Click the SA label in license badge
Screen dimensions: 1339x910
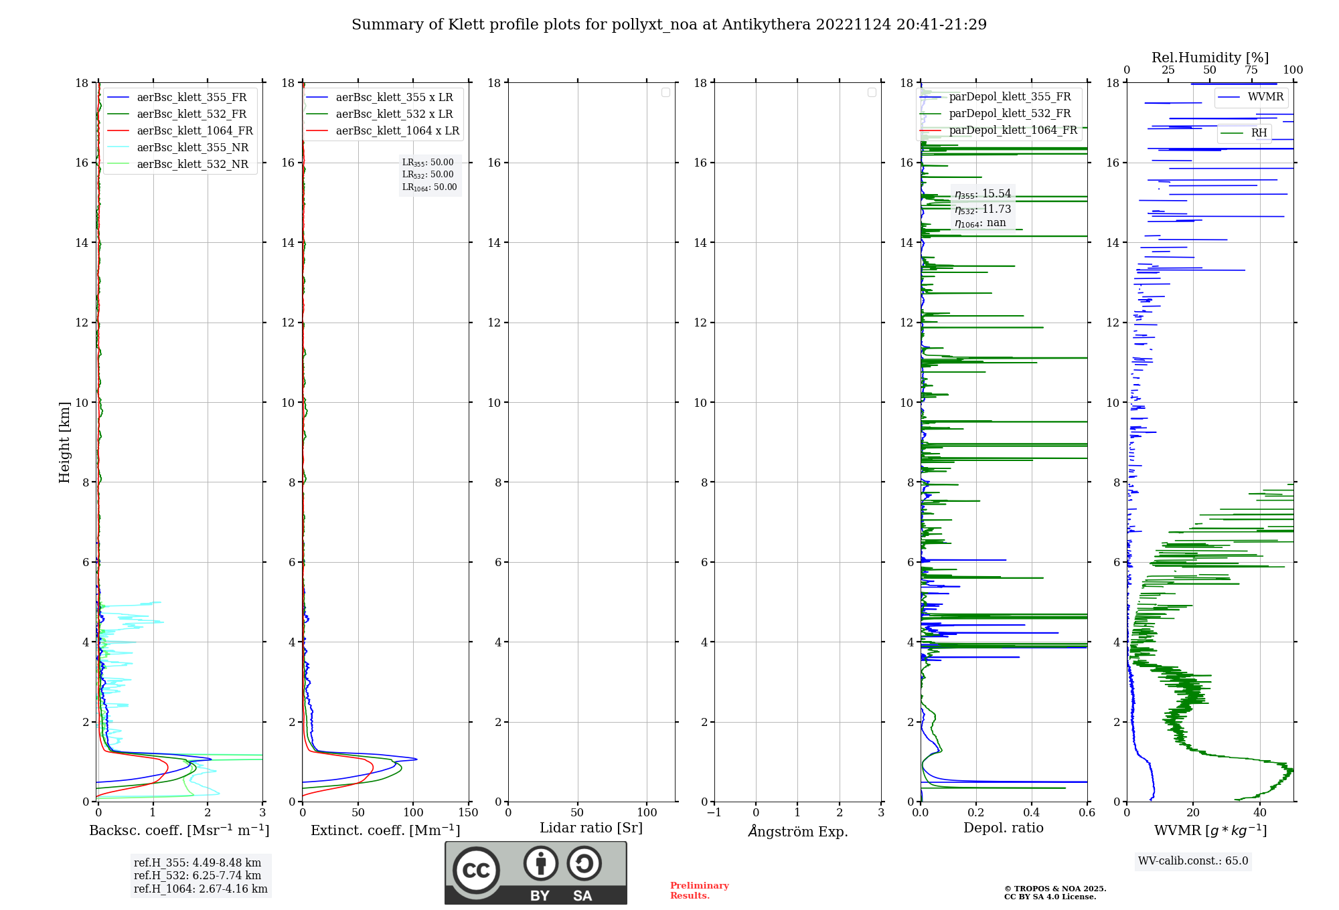582,896
